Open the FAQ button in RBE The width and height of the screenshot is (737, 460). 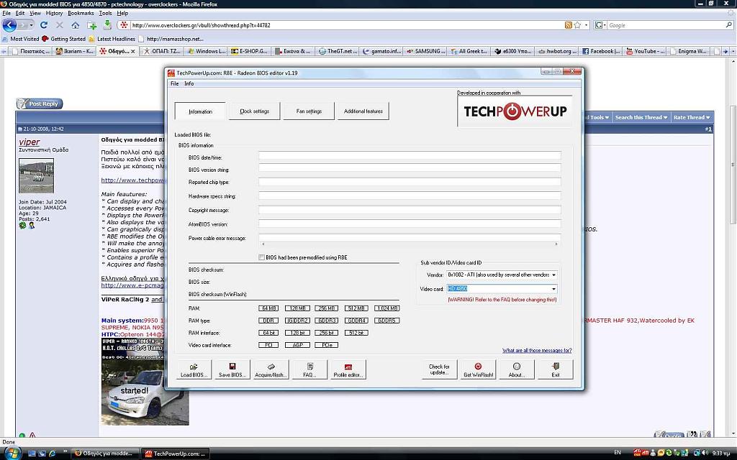point(309,370)
